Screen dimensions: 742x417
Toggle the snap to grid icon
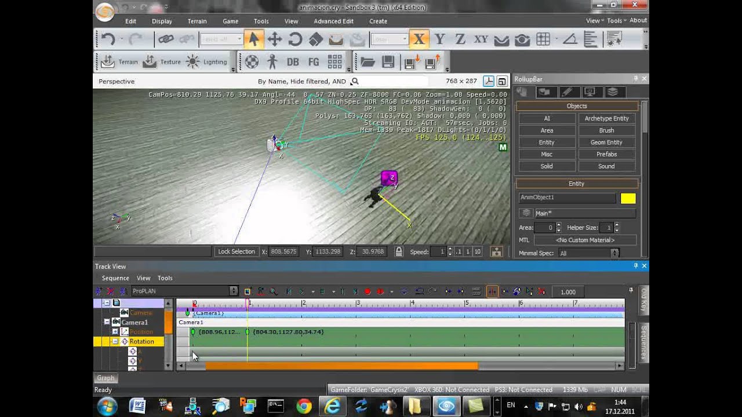(543, 39)
